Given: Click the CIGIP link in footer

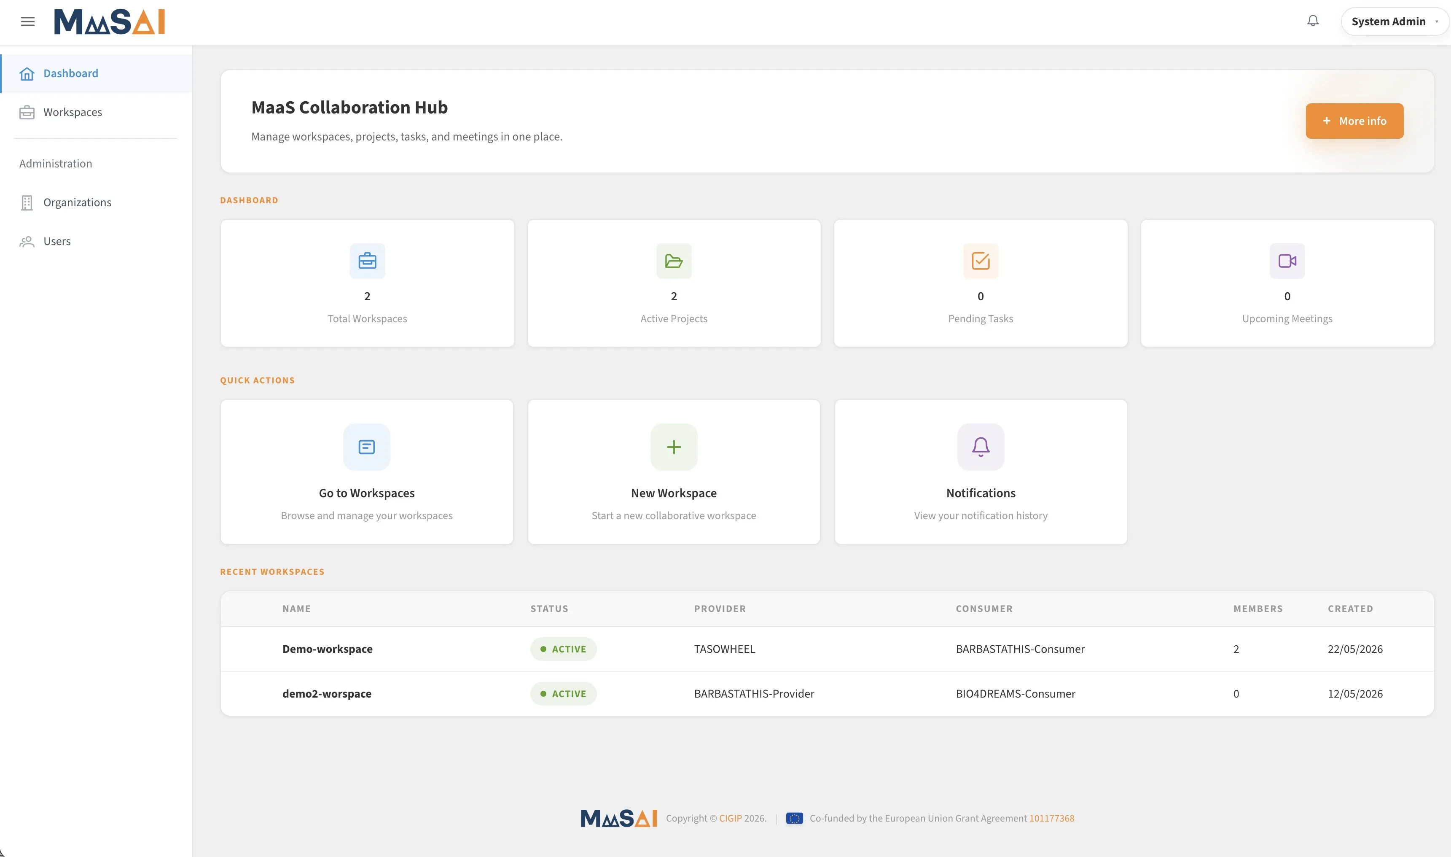Looking at the screenshot, I should (730, 818).
